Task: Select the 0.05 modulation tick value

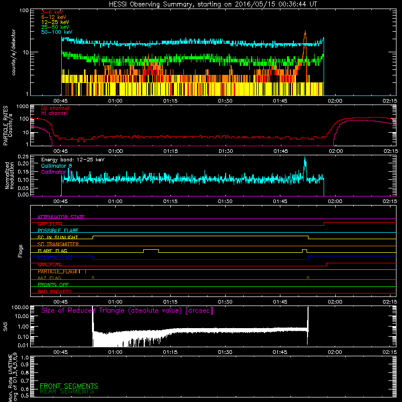Action: coord(23,188)
